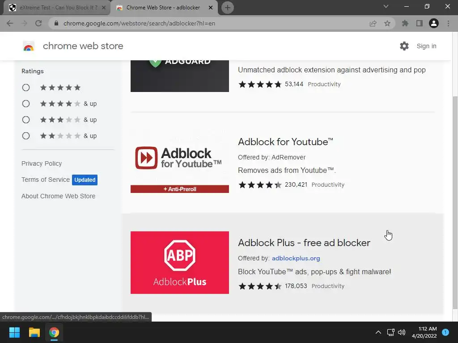Go back to the previous page
The width and height of the screenshot is (458, 343).
(x=10, y=23)
